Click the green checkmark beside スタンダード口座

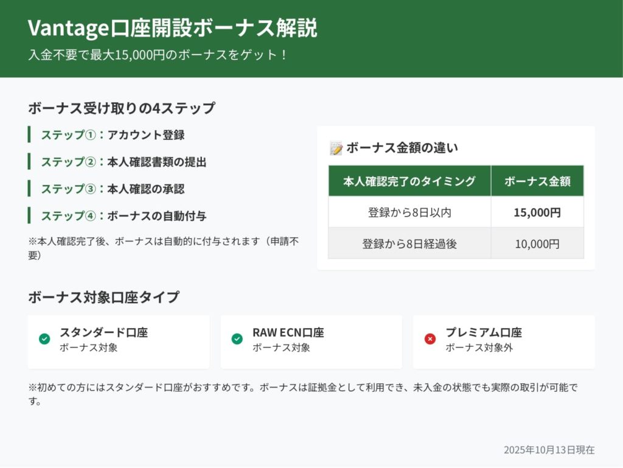44,339
